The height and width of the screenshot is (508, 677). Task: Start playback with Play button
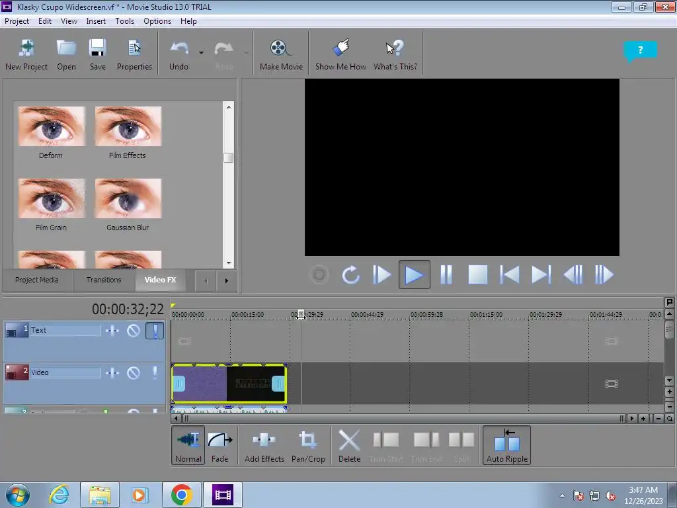tap(414, 275)
